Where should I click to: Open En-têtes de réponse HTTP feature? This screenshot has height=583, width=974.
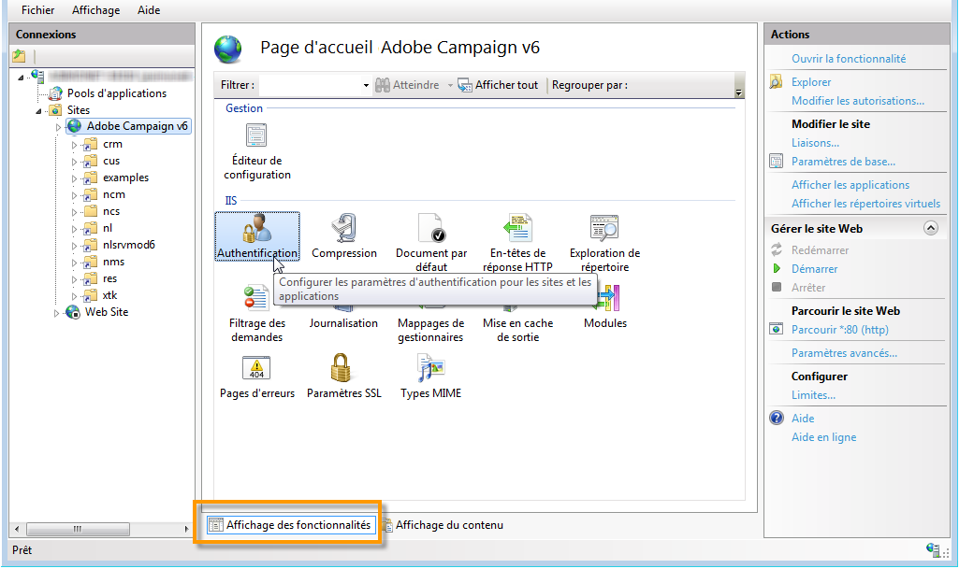[517, 243]
